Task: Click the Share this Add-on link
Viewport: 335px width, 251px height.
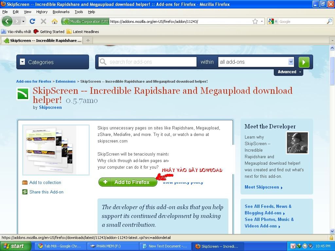Action: point(46,192)
